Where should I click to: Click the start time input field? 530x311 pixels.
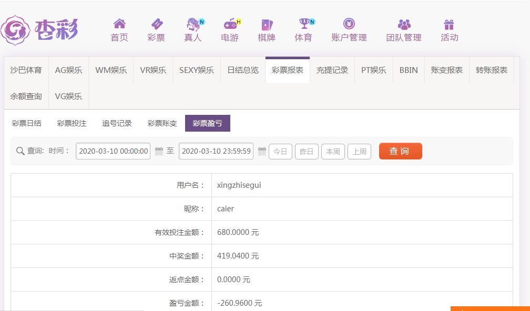click(x=113, y=151)
